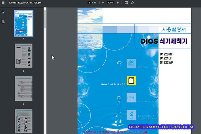
Task: Open the fourth page thumbnail
Action: click(x=24, y=121)
